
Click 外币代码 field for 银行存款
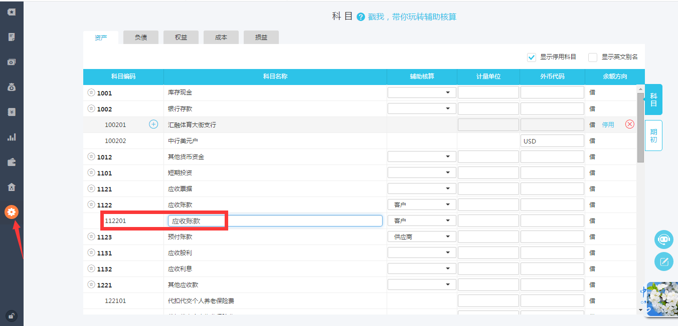552,108
